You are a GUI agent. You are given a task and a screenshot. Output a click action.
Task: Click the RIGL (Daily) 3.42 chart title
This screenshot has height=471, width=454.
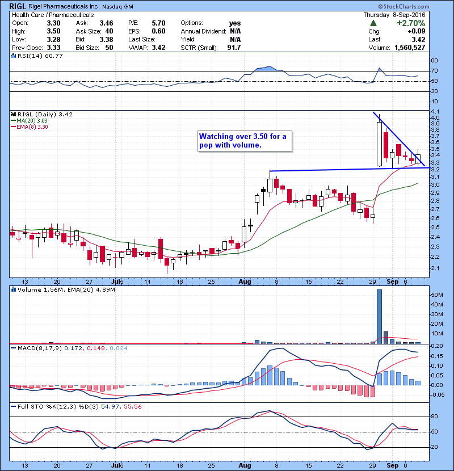click(45, 114)
